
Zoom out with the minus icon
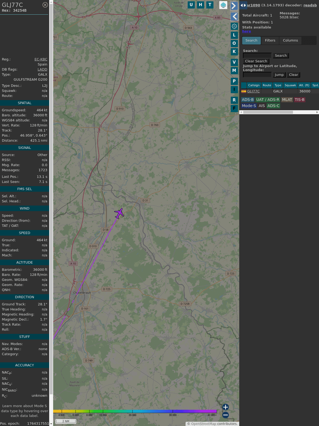point(225,415)
